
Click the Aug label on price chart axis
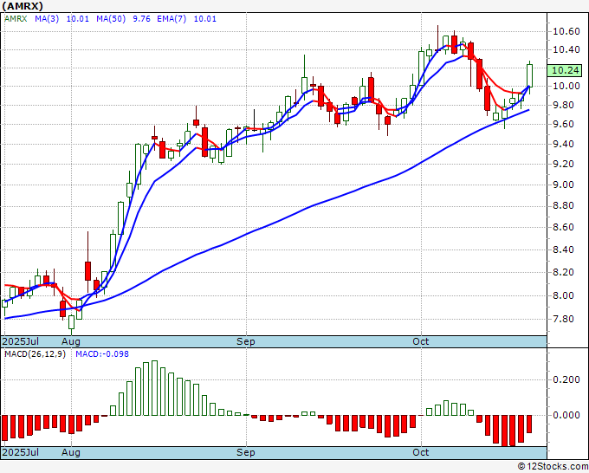click(71, 341)
